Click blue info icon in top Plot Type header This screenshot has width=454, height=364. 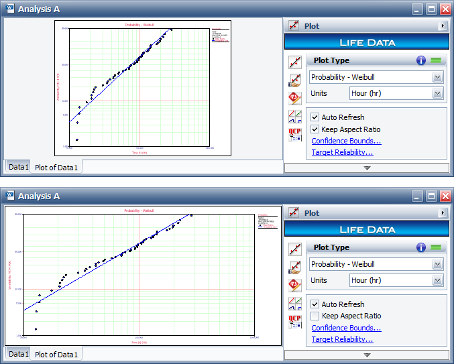[x=421, y=60]
